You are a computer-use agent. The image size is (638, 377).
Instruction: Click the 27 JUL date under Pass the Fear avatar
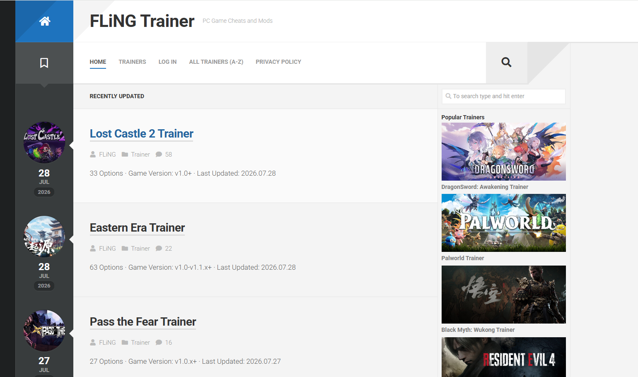(44, 365)
